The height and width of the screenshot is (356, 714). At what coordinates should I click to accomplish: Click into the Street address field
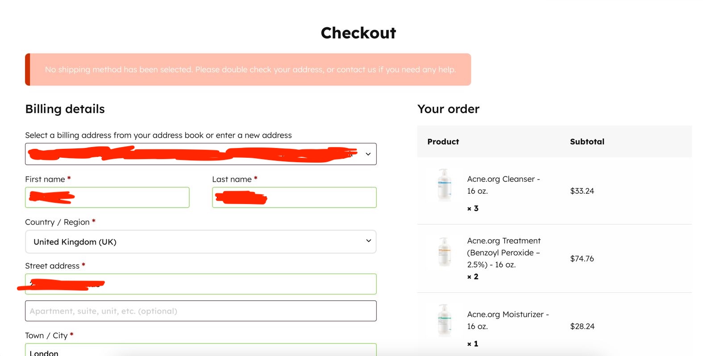click(201, 284)
